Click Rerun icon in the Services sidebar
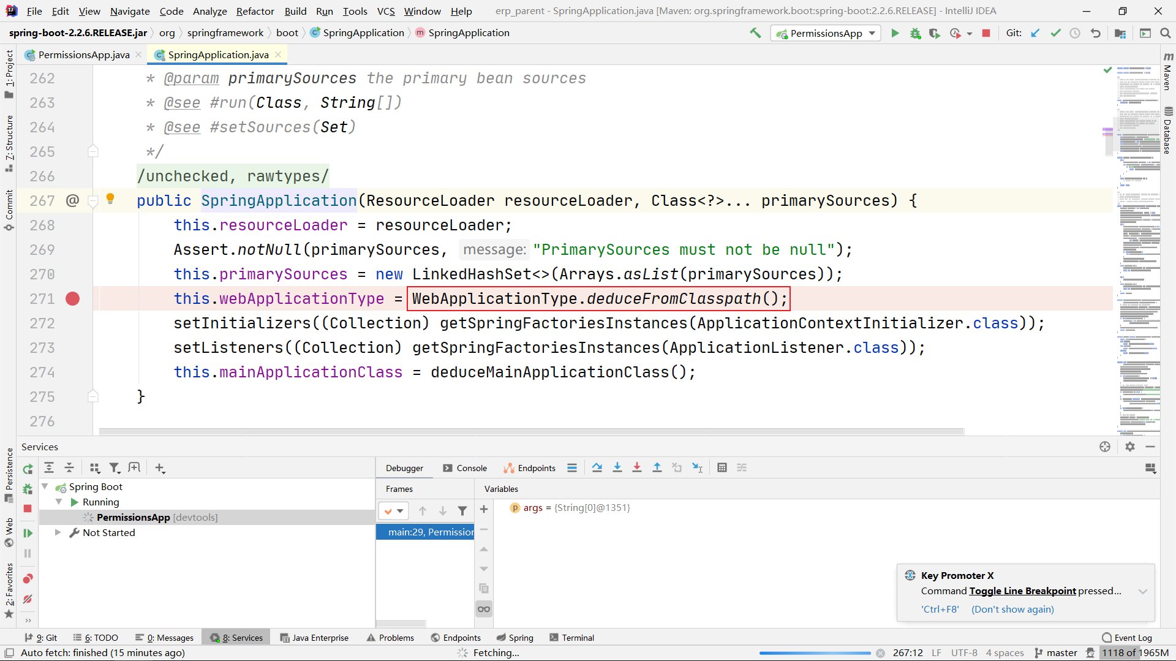Viewport: 1176px width, 661px height. tap(28, 469)
